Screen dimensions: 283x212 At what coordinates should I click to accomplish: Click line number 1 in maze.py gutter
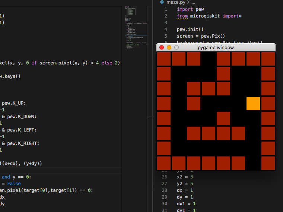166,9
